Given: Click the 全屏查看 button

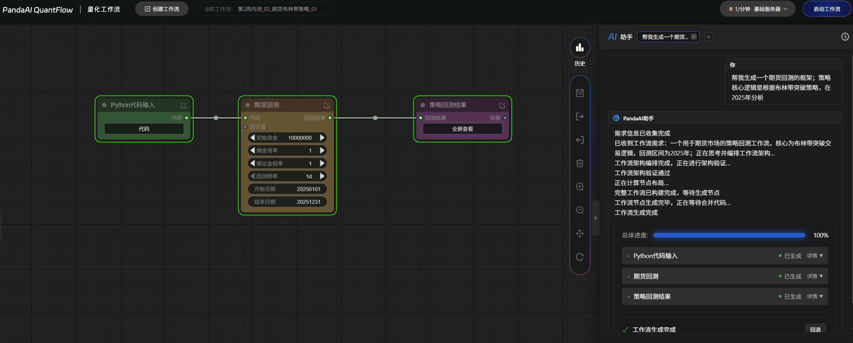Looking at the screenshot, I should (462, 129).
